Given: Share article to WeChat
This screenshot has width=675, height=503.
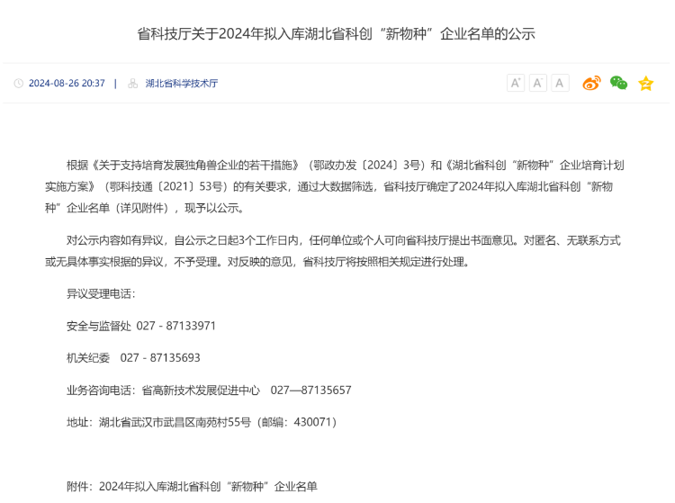Looking at the screenshot, I should pyautogui.click(x=618, y=84).
